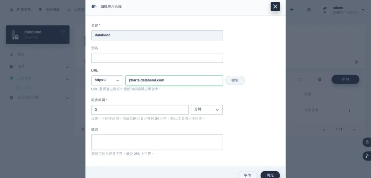Click the 自有仓库 type cell
371x178 pixels.
point(311,110)
